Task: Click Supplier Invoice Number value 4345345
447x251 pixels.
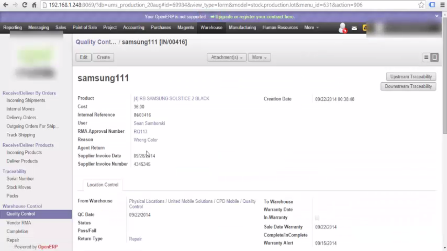Action: click(142, 164)
